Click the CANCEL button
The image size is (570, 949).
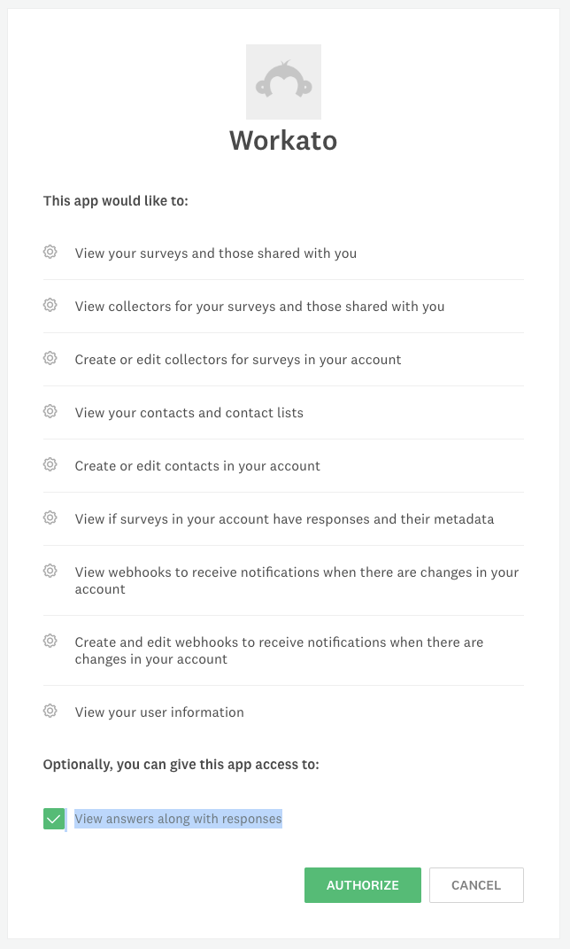pyautogui.click(x=476, y=884)
